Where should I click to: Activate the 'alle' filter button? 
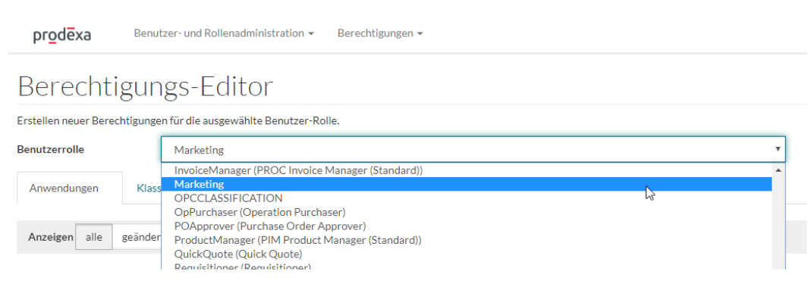coord(94,238)
